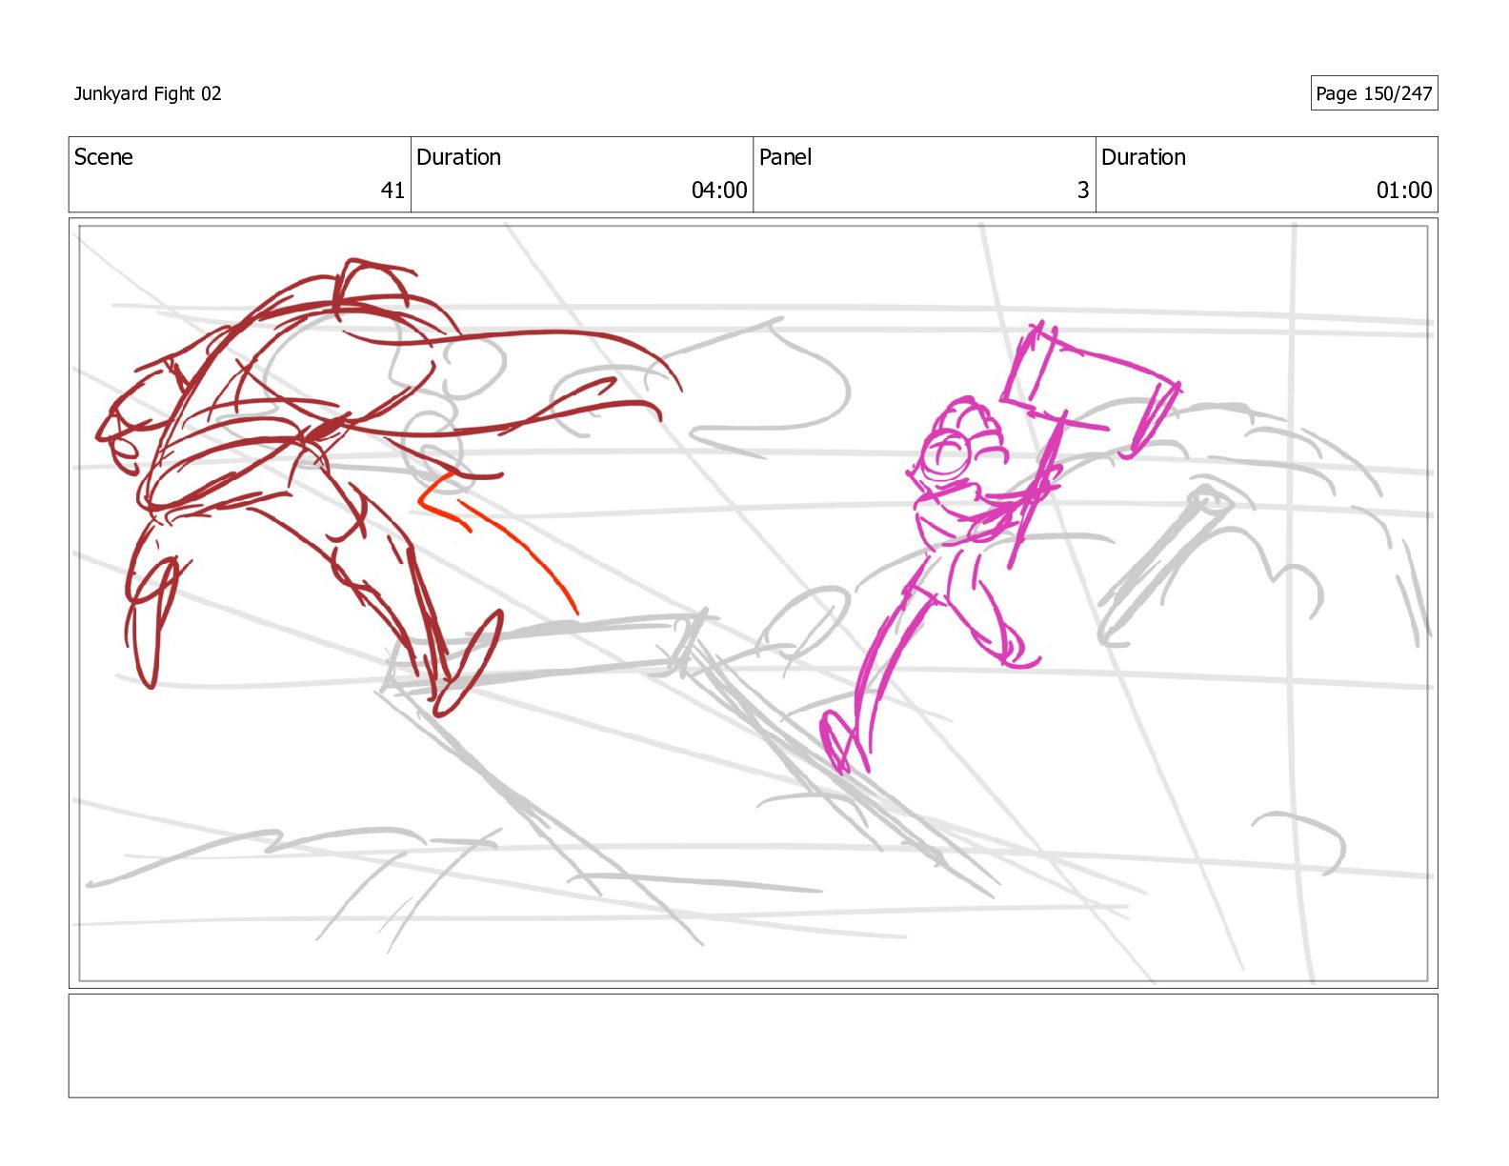The image size is (1509, 1166).
Task: Select the panel duration value '01:00'
Action: pos(1404,191)
